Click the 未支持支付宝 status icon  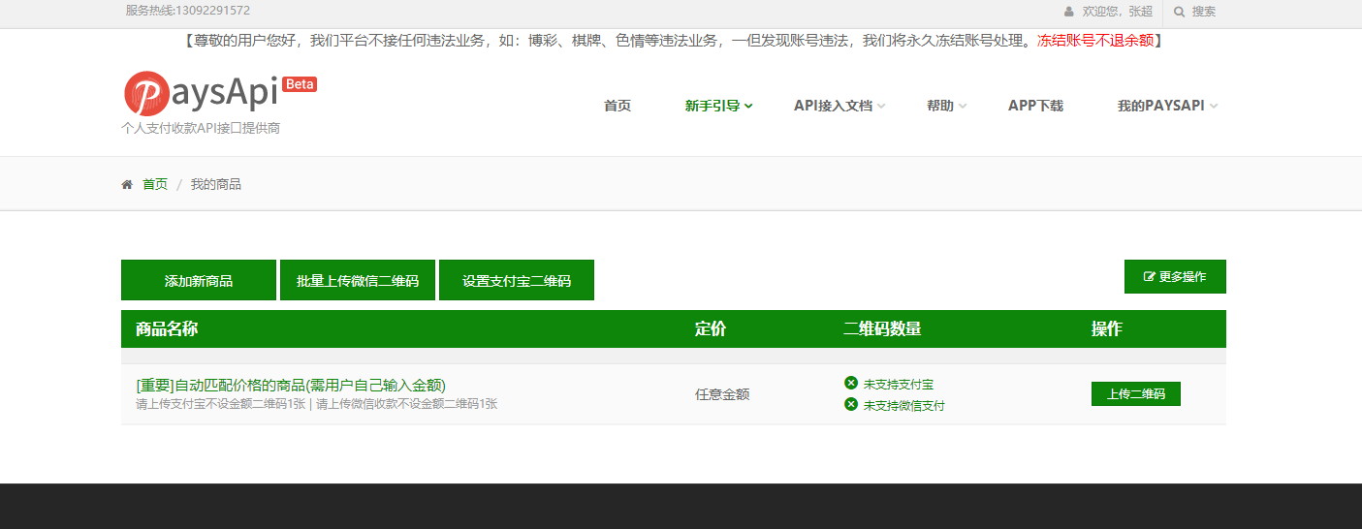coord(851,383)
